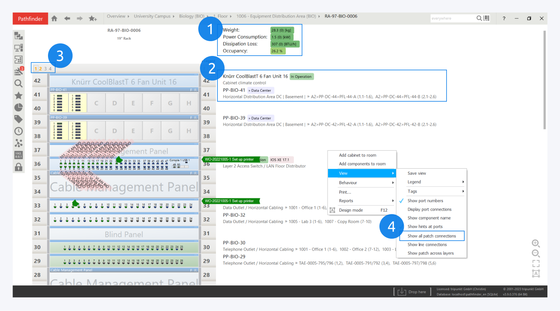Uncheck Show port numbers
Image resolution: width=560 pixels, height=311 pixels.
425,201
